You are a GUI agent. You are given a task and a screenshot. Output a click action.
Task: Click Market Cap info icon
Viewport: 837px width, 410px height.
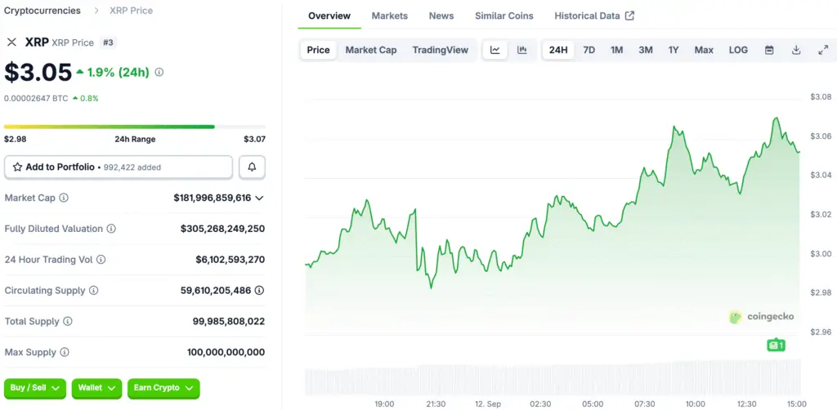point(64,198)
